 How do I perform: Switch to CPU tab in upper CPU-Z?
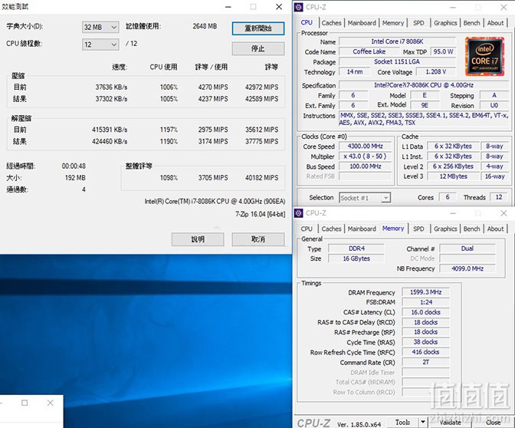[x=307, y=23]
